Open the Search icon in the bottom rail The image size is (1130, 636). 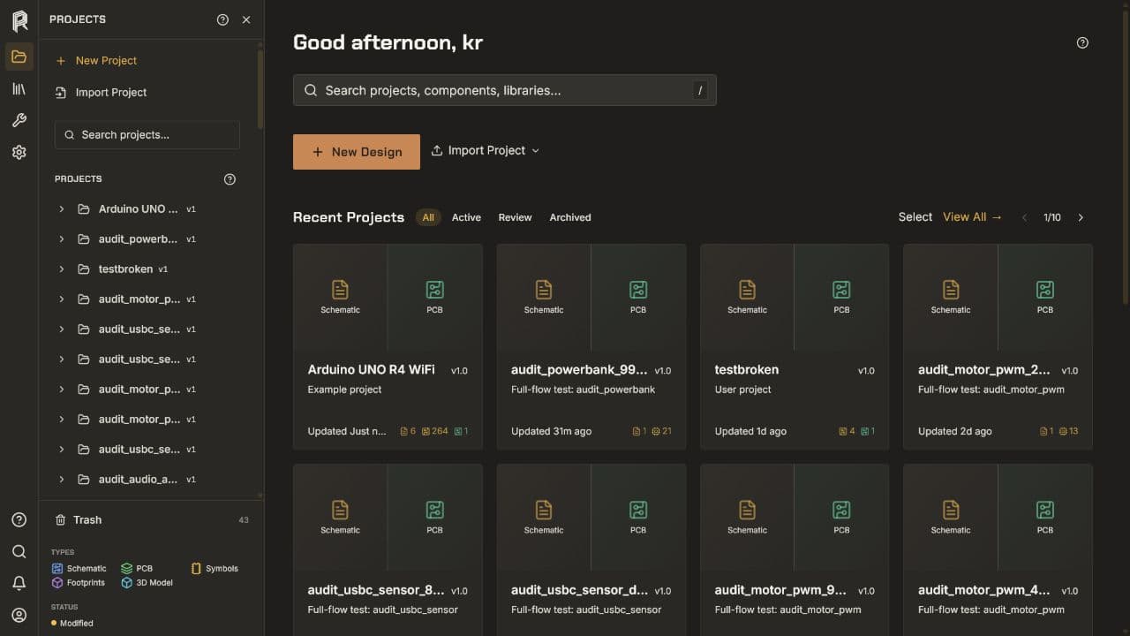[x=19, y=552]
